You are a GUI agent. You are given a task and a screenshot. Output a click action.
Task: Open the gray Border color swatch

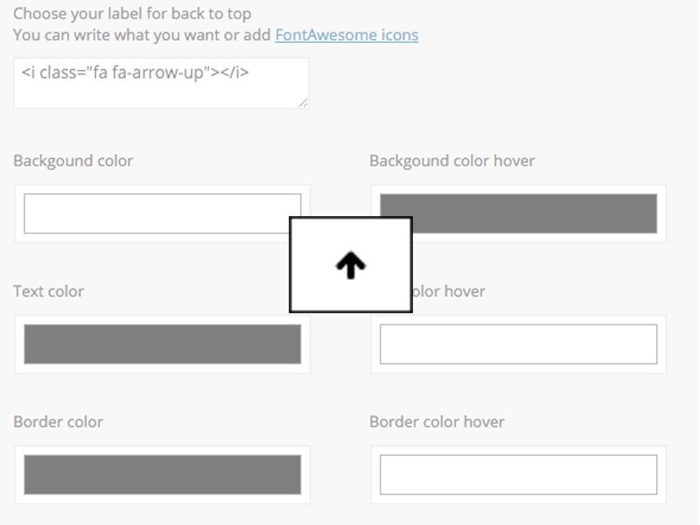[x=163, y=474]
